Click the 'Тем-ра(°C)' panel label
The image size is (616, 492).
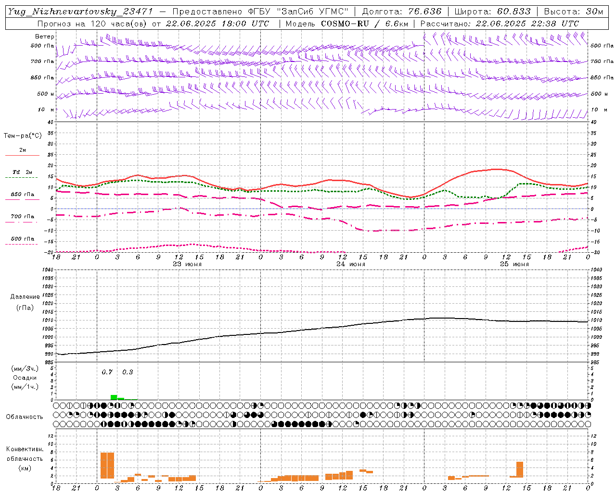(x=23, y=136)
